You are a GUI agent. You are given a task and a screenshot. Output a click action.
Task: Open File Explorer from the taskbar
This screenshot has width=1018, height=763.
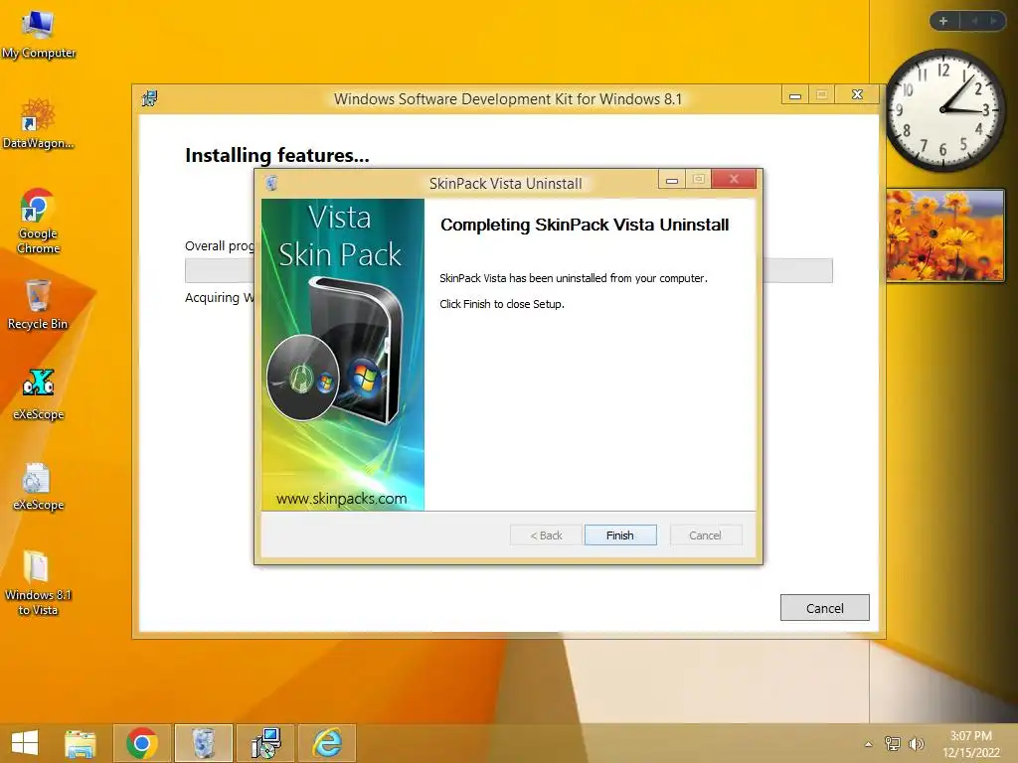tap(81, 743)
